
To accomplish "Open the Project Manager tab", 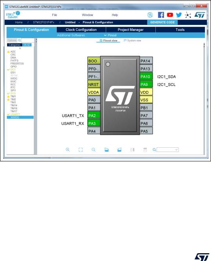I will pos(130,30).
